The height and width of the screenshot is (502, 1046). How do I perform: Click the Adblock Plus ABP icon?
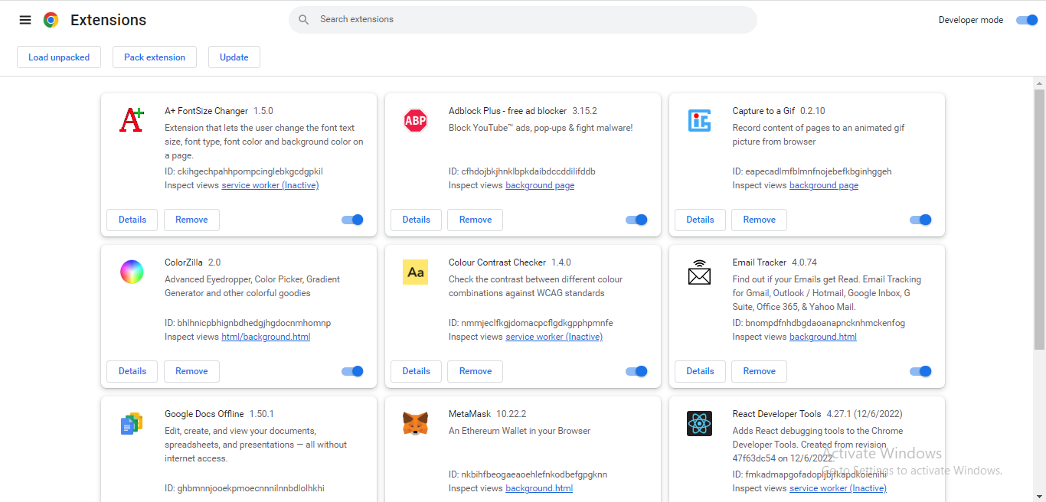coord(416,120)
